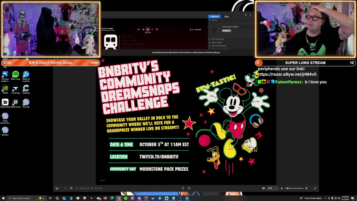The image size is (357, 201).
Task: Click the 2100 x 1500 dimensions text
Action: pos(84,188)
